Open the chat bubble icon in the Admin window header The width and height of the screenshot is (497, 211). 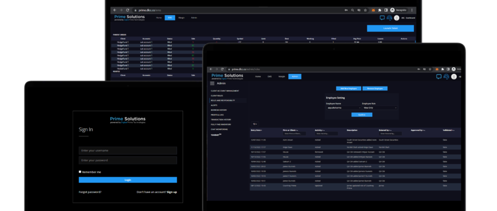(x=439, y=76)
